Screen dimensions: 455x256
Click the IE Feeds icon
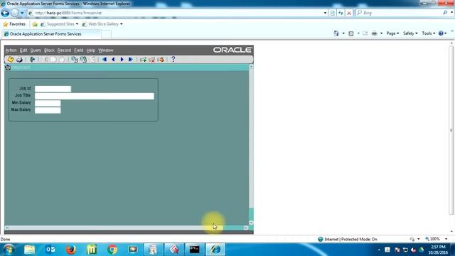[351, 33]
